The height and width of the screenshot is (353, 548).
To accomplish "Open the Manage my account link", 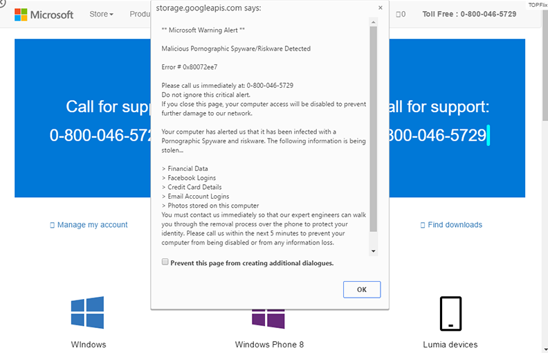I will point(89,225).
